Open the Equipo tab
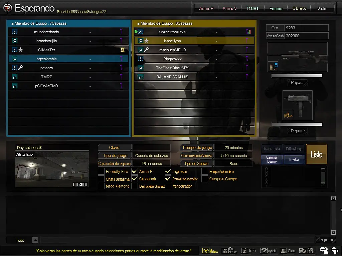 pyautogui.click(x=276, y=8)
